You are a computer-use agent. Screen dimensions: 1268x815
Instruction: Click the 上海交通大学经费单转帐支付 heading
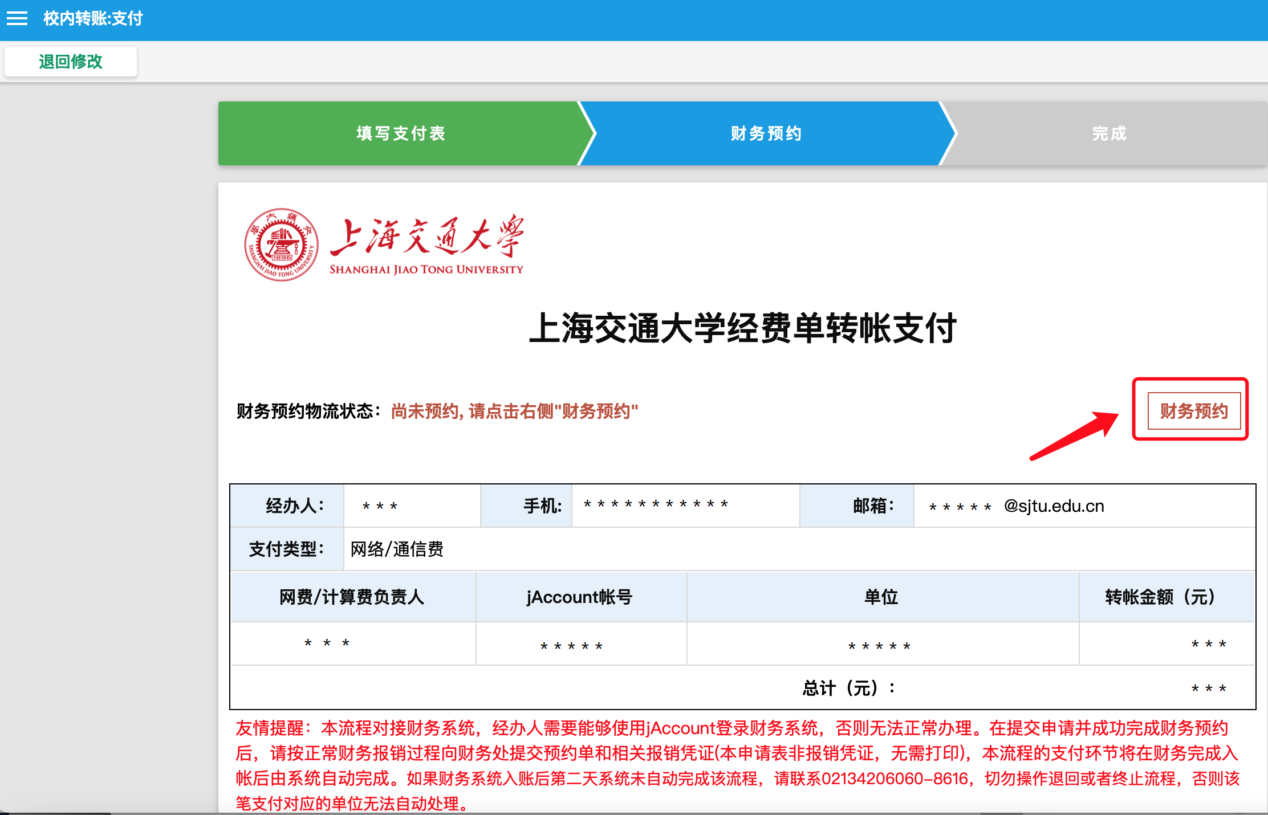pyautogui.click(x=743, y=328)
